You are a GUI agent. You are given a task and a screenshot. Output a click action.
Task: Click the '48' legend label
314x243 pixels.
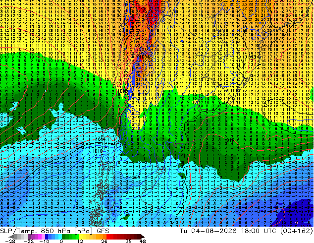[x=143, y=241]
